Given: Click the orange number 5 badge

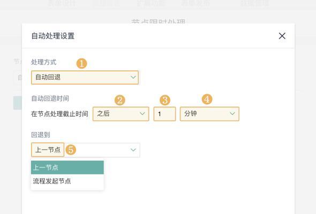Looking at the screenshot, I should pos(71,150).
